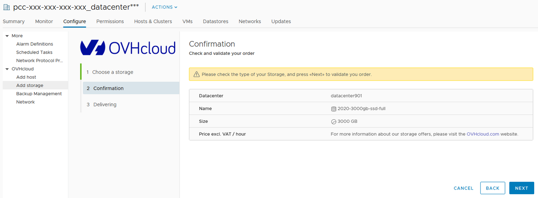Screen dimensions: 538x198
Task: Go to the Hosts & Clusters tab
Action: [x=153, y=21]
